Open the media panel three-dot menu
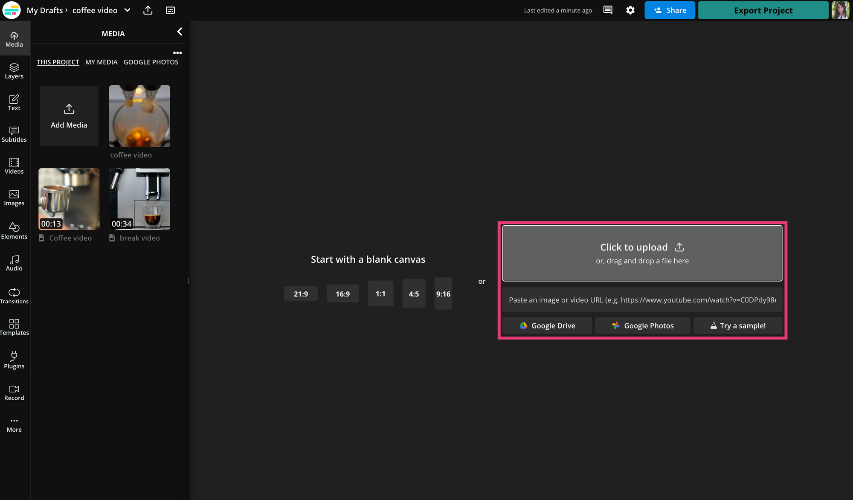 [x=177, y=53]
